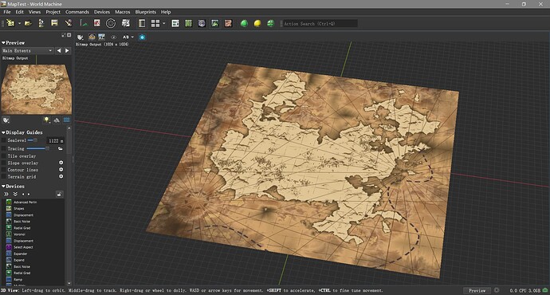Viewport: 550px width, 295px height.
Task: Click the green sphere build icon
Action: pos(244,23)
